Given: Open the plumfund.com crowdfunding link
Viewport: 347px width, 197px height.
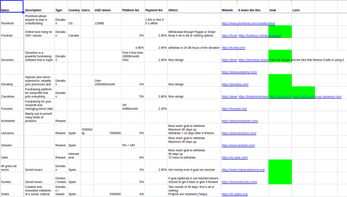Looking at the screenshot, I should coord(248,23).
